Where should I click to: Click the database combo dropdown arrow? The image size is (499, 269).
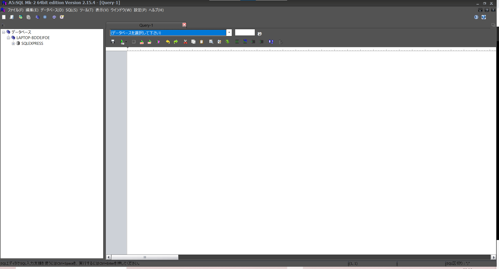[x=229, y=33]
